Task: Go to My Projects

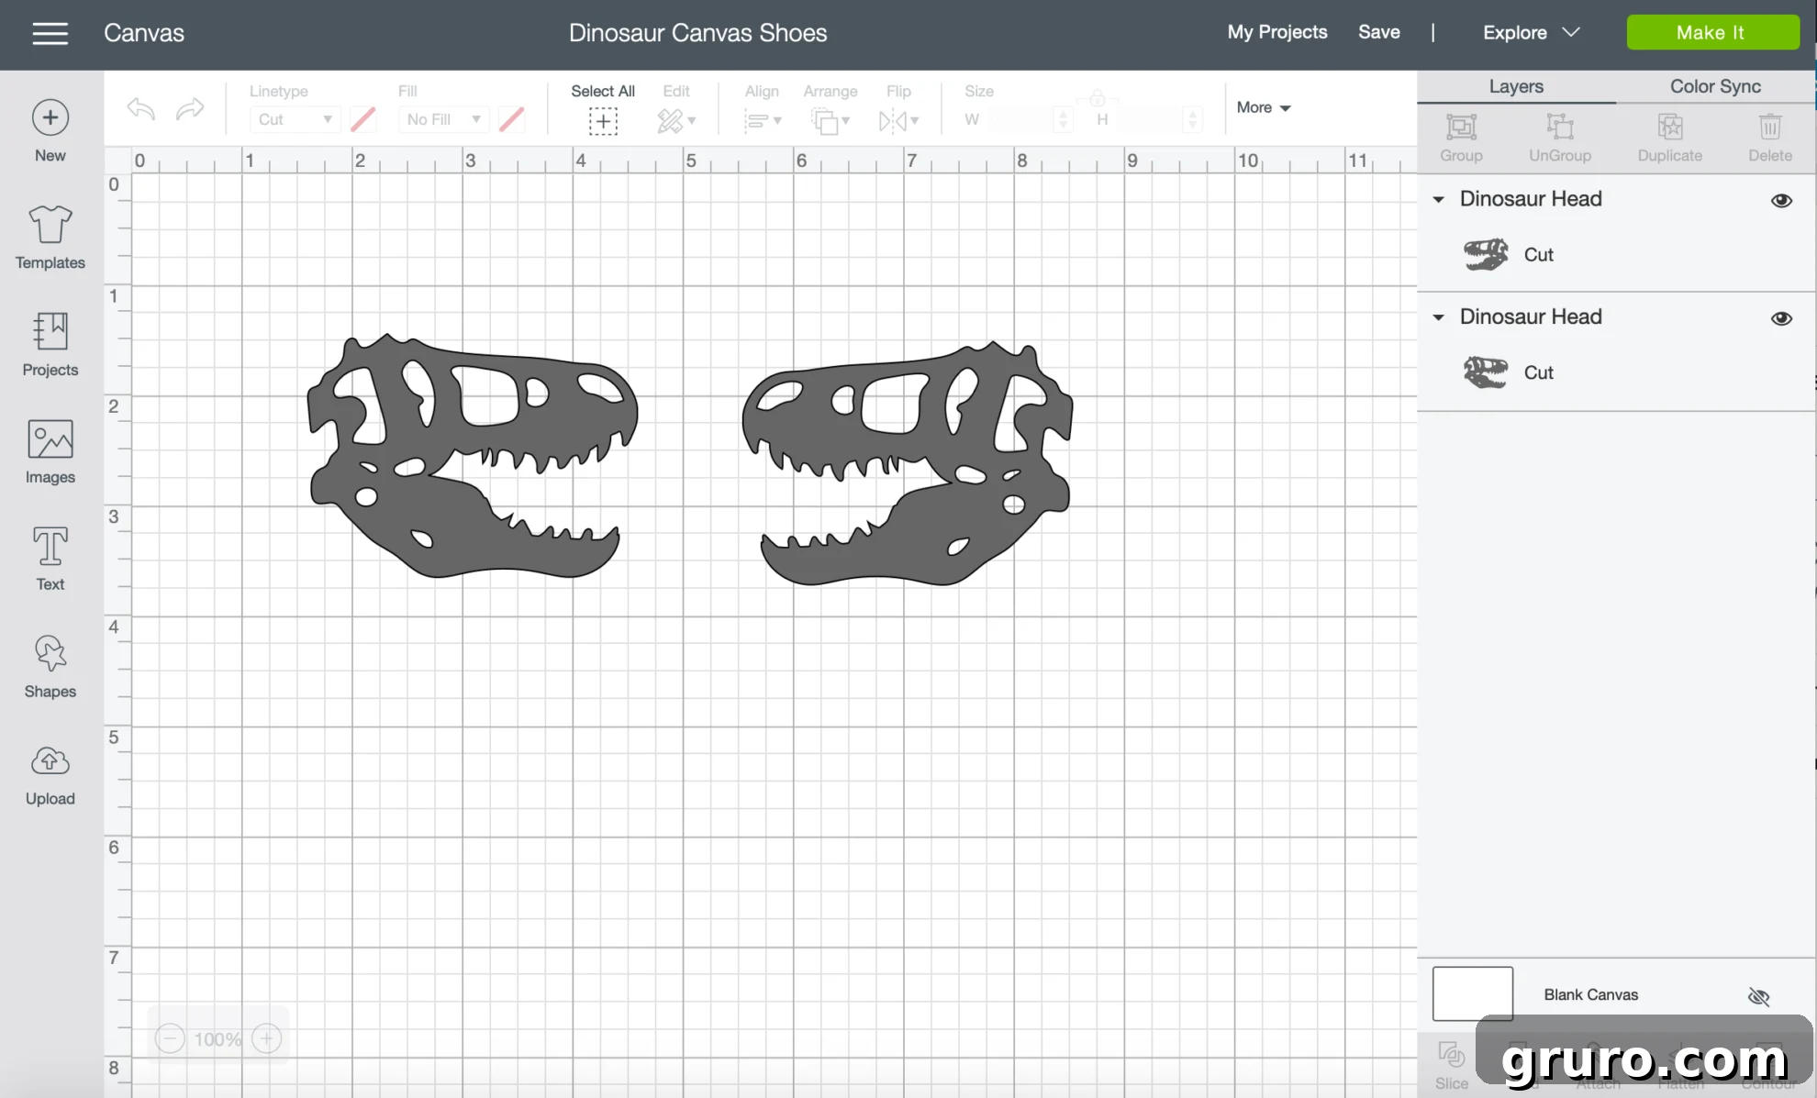Action: [x=1277, y=32]
